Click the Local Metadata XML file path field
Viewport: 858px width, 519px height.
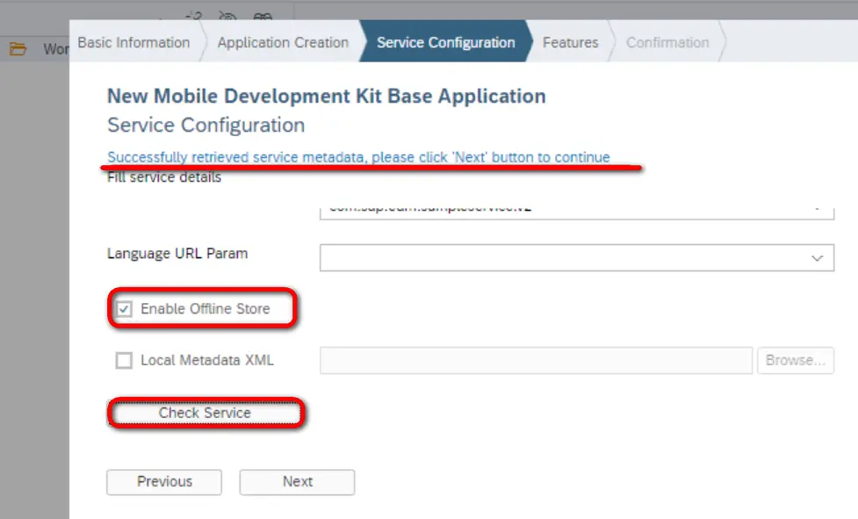click(536, 360)
